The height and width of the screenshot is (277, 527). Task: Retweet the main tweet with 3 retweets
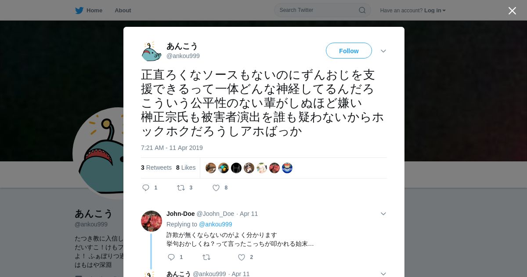point(181,188)
